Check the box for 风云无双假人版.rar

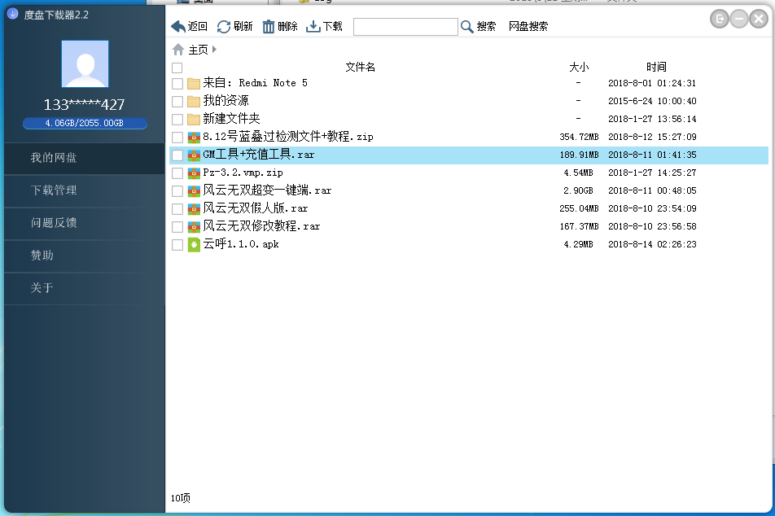tap(177, 208)
